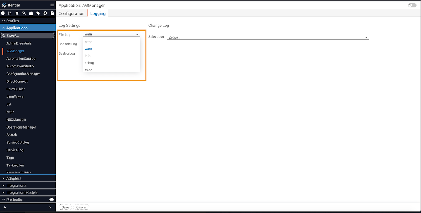Select the Logging tab

tap(98, 13)
